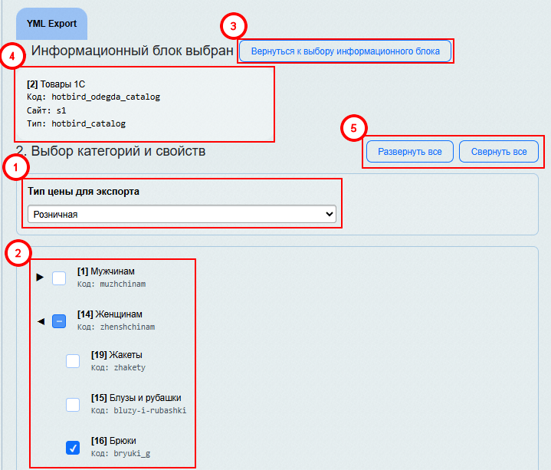
Task: Enable the Жакеты checkbox
Action: 73,361
